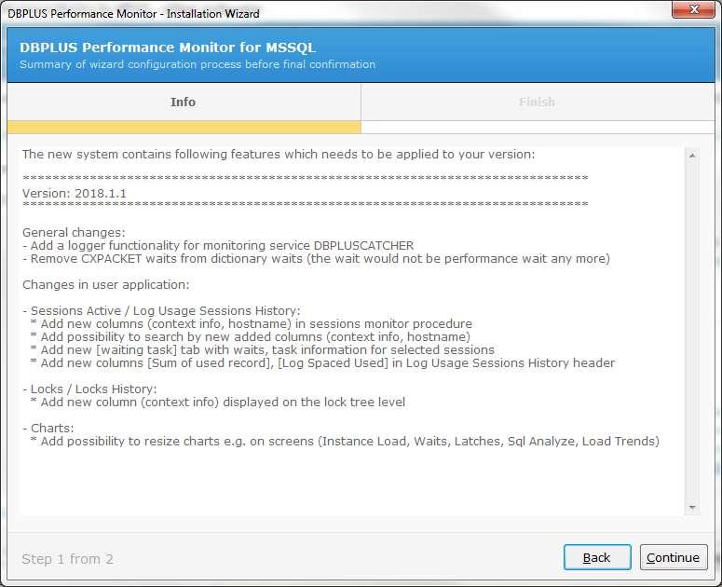
Task: Click the 'Locks / Locks History:' line
Action: 89,389
